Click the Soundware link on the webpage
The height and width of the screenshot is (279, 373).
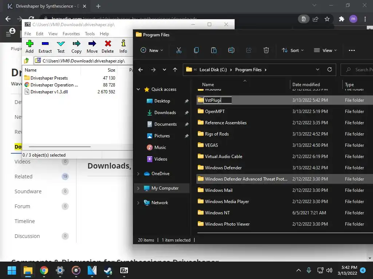pyautogui.click(x=28, y=191)
